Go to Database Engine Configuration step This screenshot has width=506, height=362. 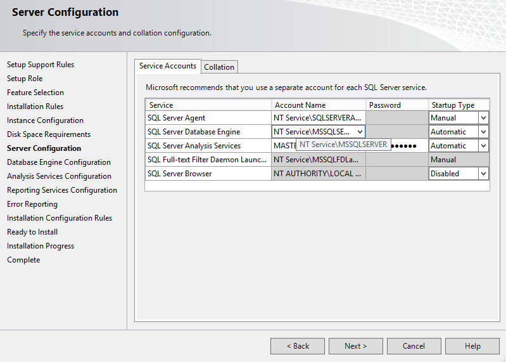pos(59,162)
